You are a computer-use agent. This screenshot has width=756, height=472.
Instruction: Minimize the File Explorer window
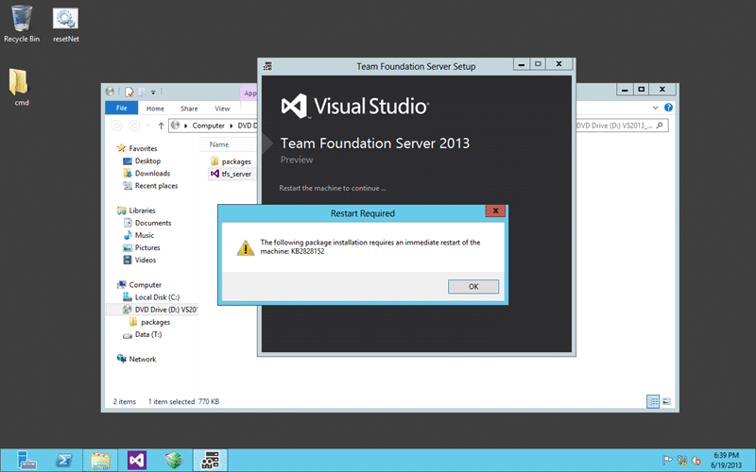625,90
